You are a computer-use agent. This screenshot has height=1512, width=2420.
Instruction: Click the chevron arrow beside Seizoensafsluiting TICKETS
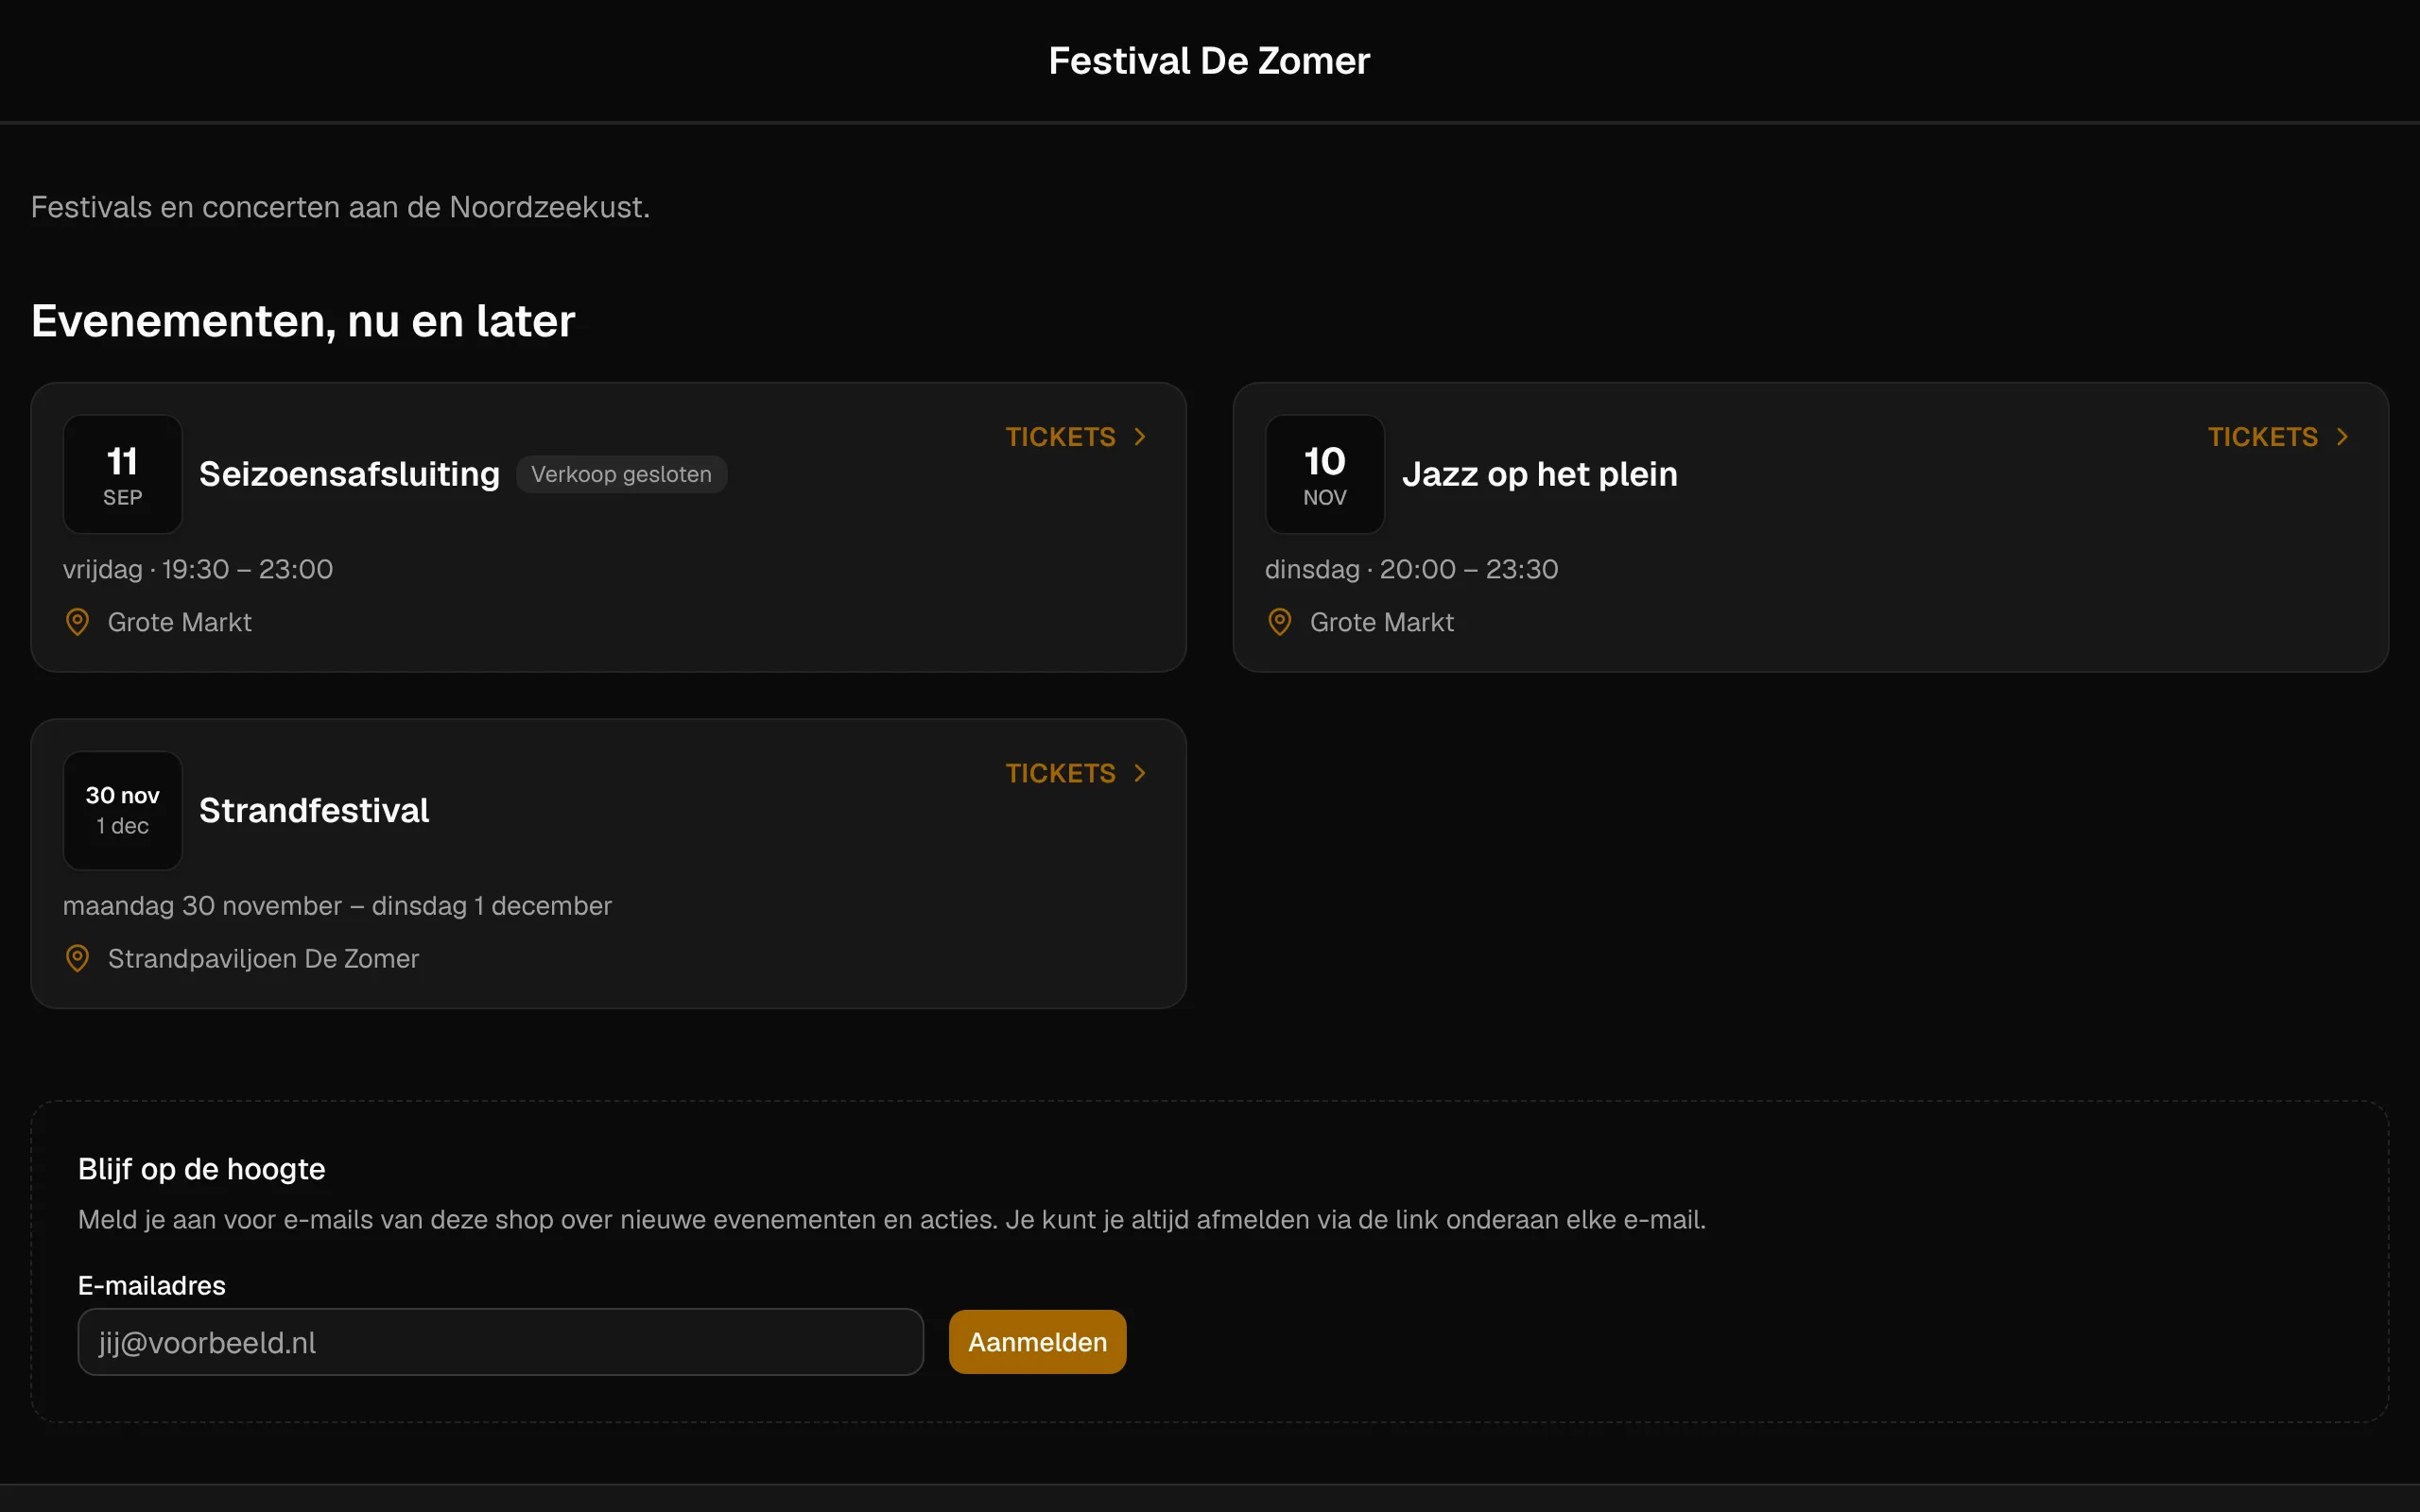pyautogui.click(x=1139, y=437)
